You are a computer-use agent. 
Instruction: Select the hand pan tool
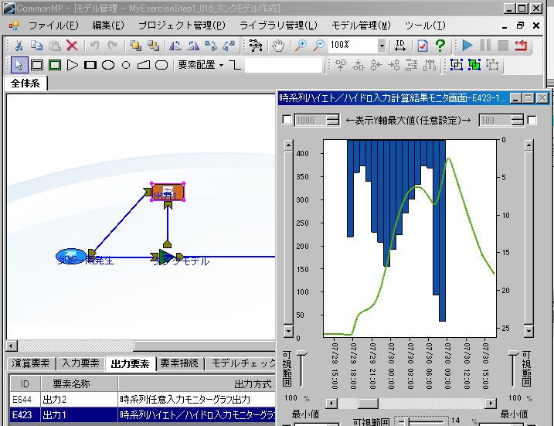(x=277, y=46)
